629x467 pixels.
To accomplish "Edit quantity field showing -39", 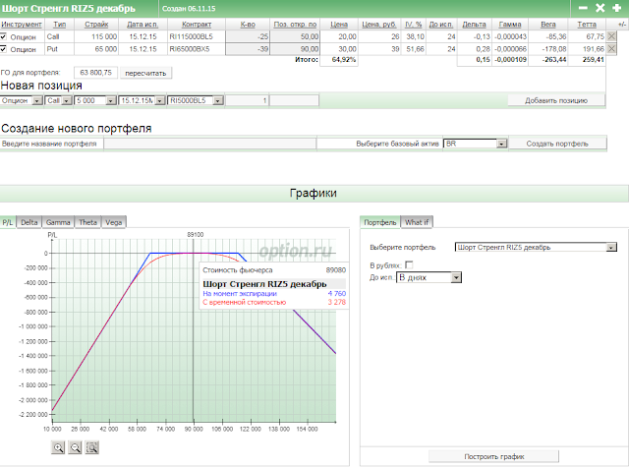I will [248, 49].
